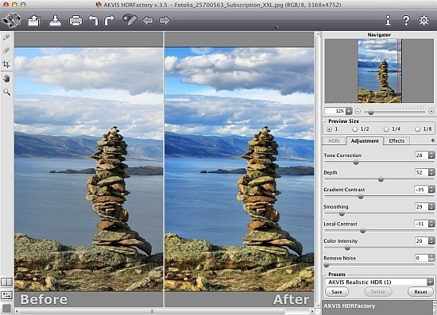This screenshot has width=437, height=315.
Task: Click the open image toolbar icon
Action: coord(34,21)
